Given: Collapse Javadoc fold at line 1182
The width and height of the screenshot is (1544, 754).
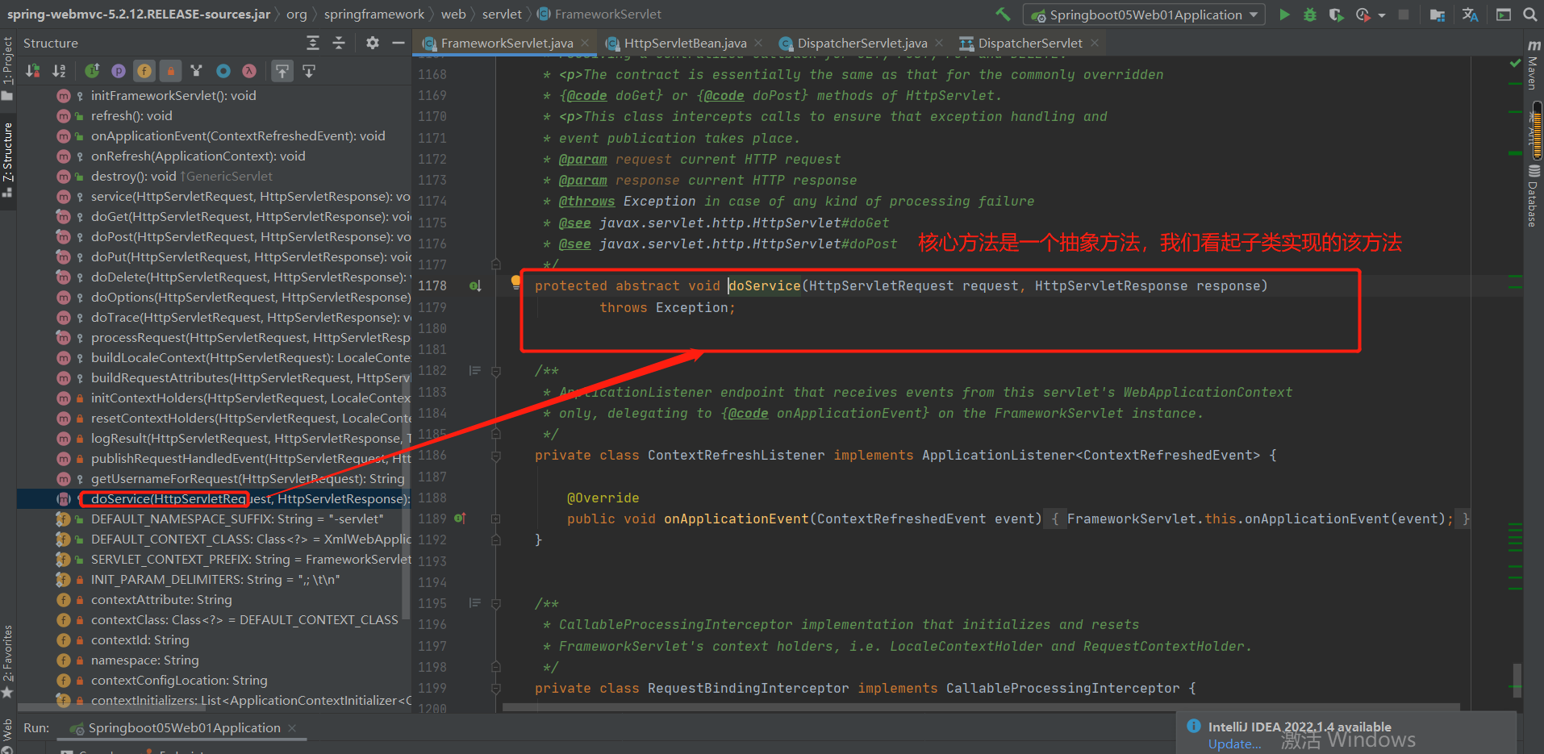Looking at the screenshot, I should pos(496,371).
